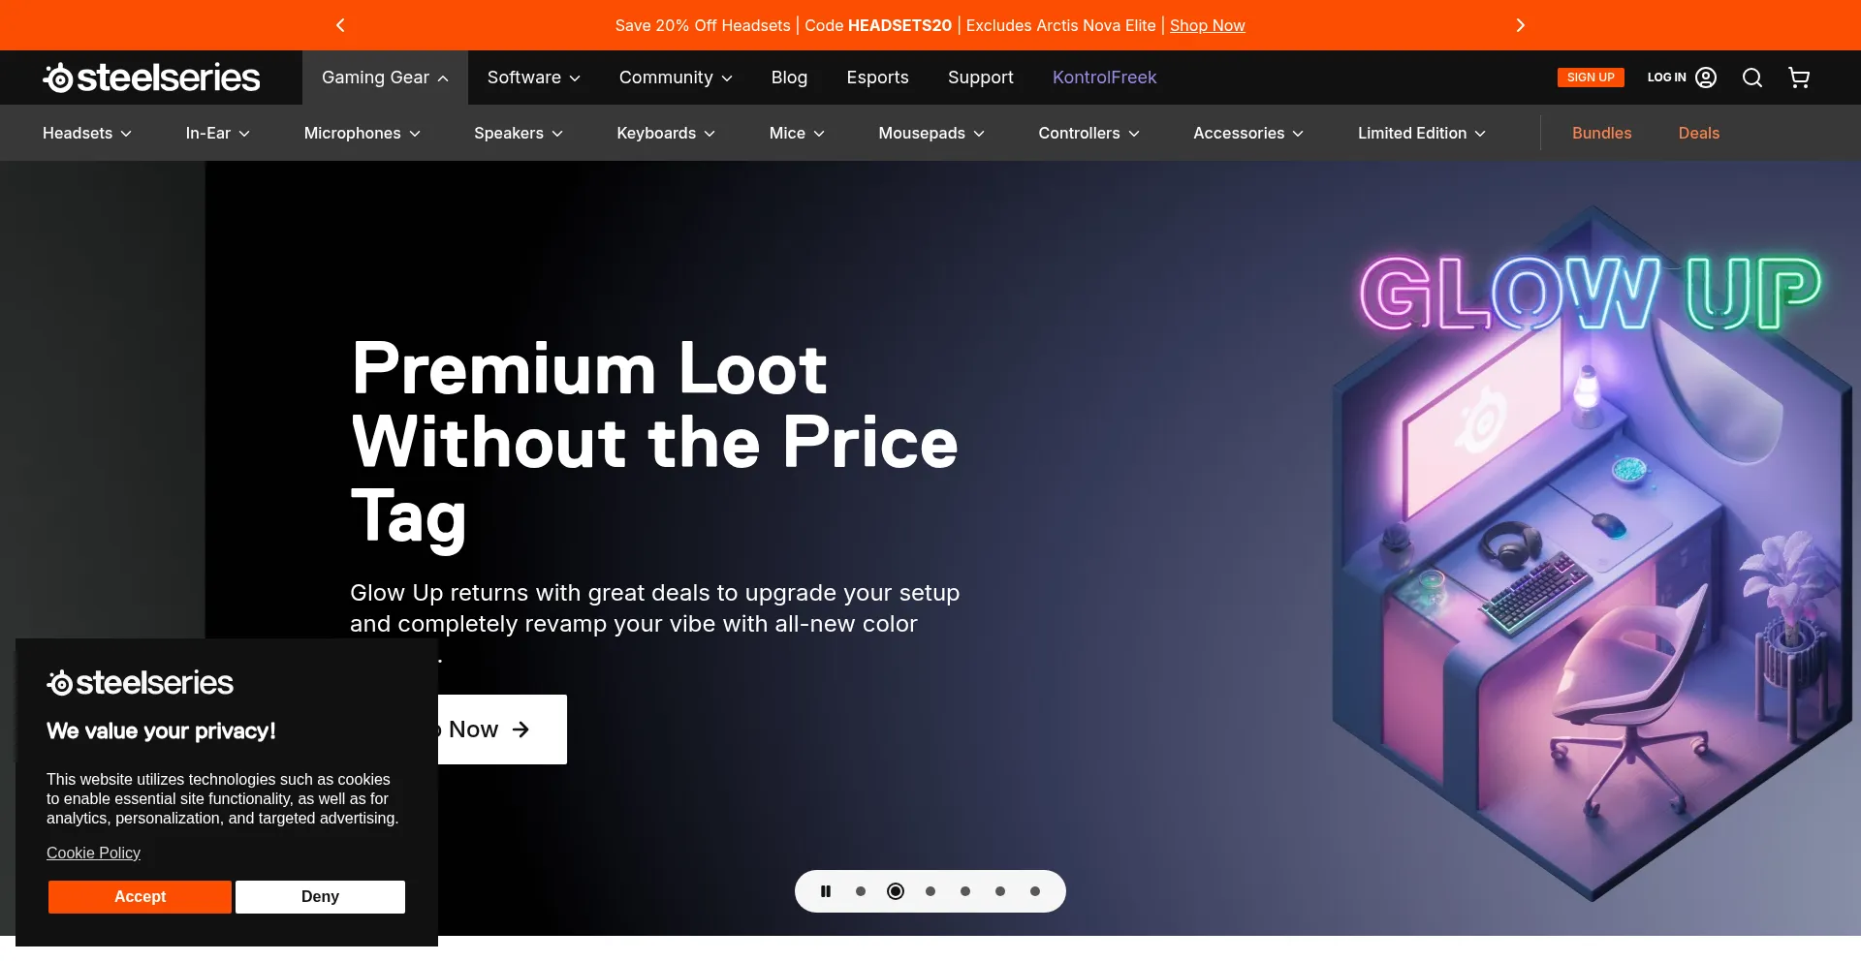
Task: Open the Cookie Policy link
Action: click(93, 853)
